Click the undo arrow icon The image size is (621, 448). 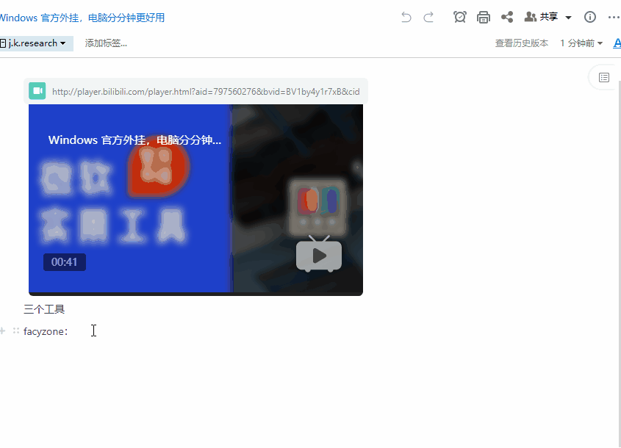point(406,17)
